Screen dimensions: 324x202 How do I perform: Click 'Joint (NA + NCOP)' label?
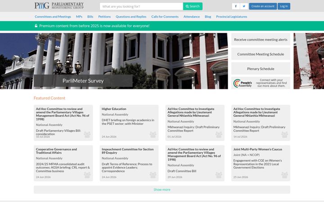[246, 155]
